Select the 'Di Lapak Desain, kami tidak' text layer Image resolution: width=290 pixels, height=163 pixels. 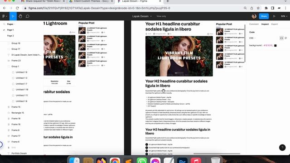click(26, 55)
